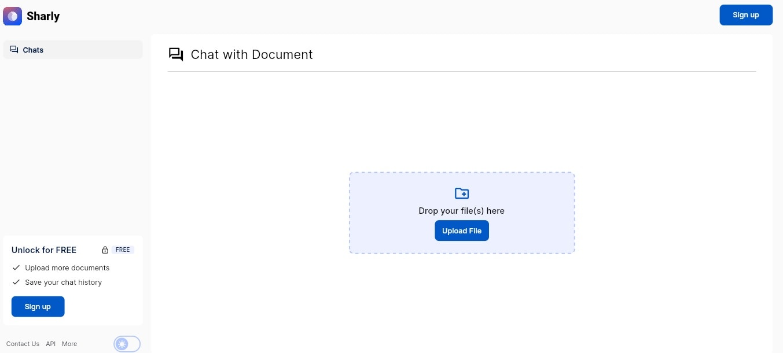Open the API footer link
Screen dimensions: 783x353
[x=51, y=344]
